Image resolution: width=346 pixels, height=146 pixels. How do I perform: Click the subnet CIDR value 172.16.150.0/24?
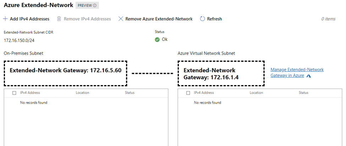click(x=19, y=40)
